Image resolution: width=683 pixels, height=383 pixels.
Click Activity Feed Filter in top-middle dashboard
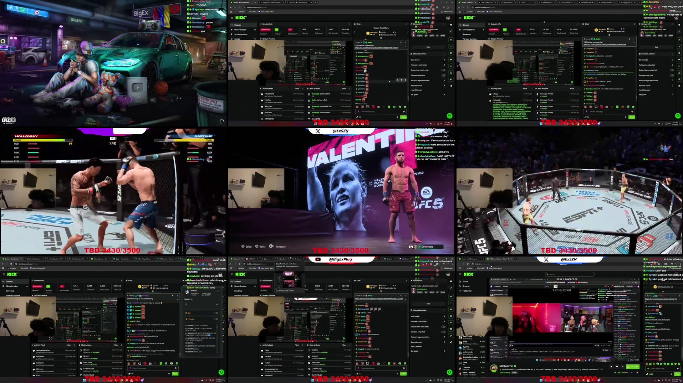297,89
